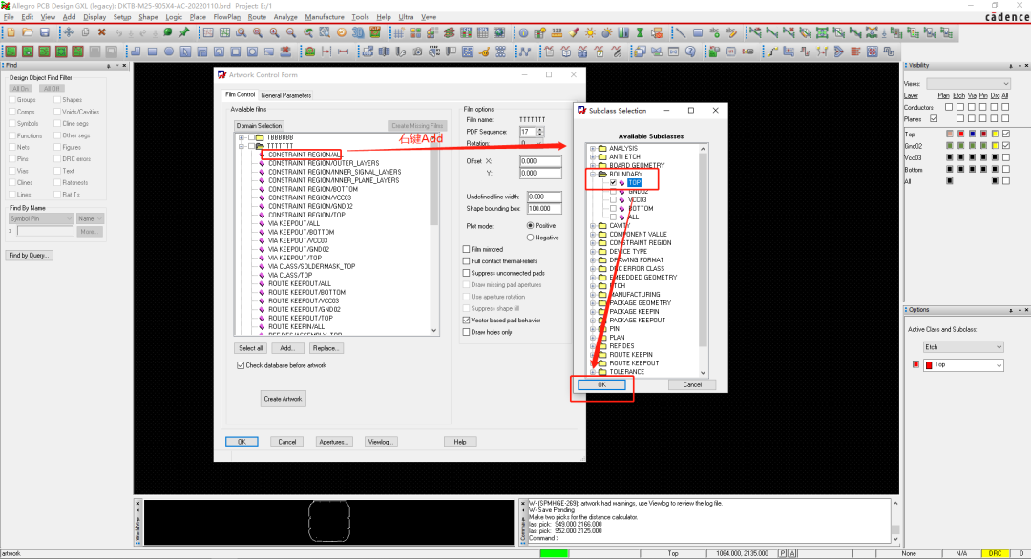1031x559 pixels.
Task: Toggle Check database before artwork
Action: pyautogui.click(x=241, y=365)
